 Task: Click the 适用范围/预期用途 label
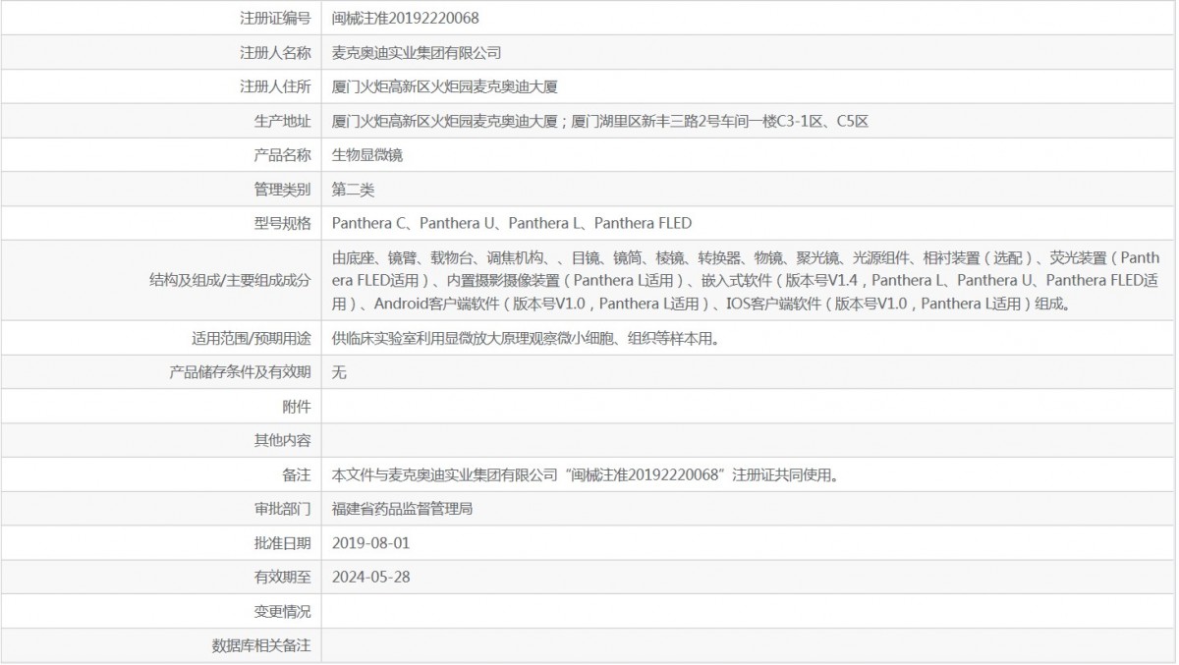[x=252, y=338]
